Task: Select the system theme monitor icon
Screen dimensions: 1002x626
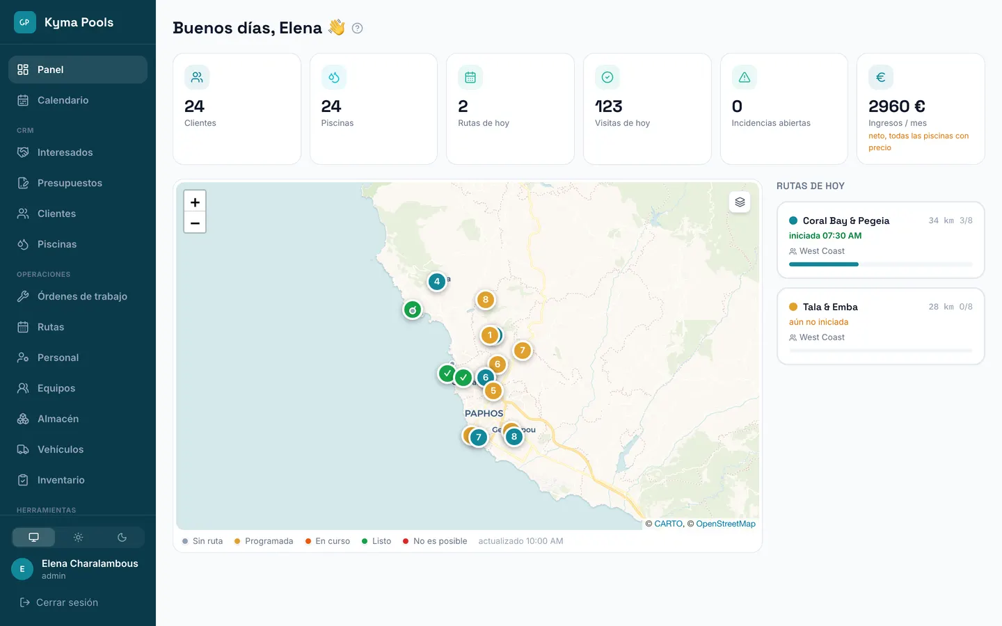Action: point(33,537)
